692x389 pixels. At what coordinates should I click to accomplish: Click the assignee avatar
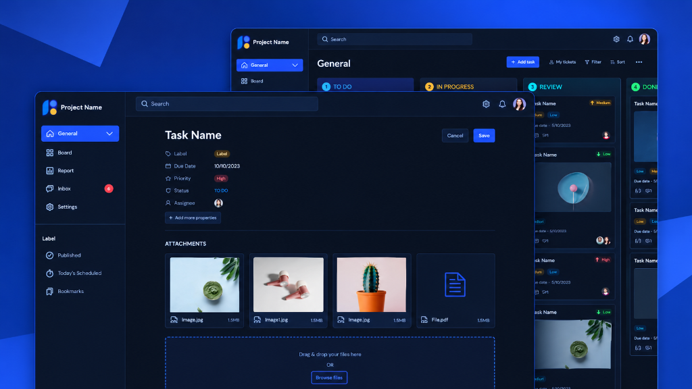pos(218,203)
